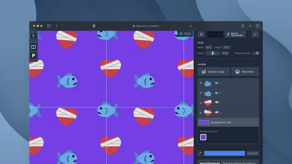Click the small heart emoji labeled 2
Image resolution: width=292 pixels, height=164 pixels.
pos(216,112)
